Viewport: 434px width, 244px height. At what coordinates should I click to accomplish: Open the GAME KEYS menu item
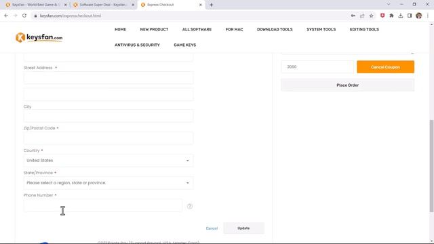click(185, 45)
